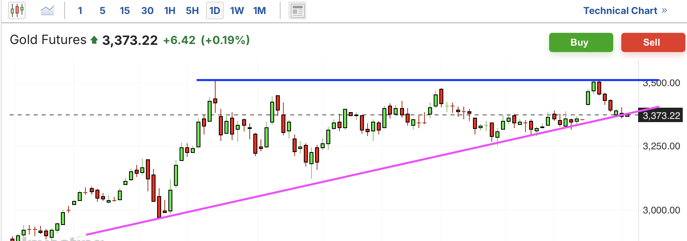687x241 pixels.
Task: Switch to candlestick chart type
Action: [17, 10]
